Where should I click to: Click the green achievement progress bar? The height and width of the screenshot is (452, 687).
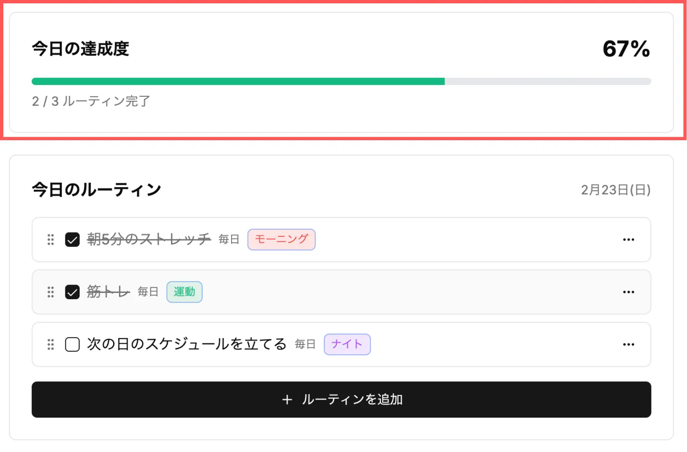(x=238, y=82)
